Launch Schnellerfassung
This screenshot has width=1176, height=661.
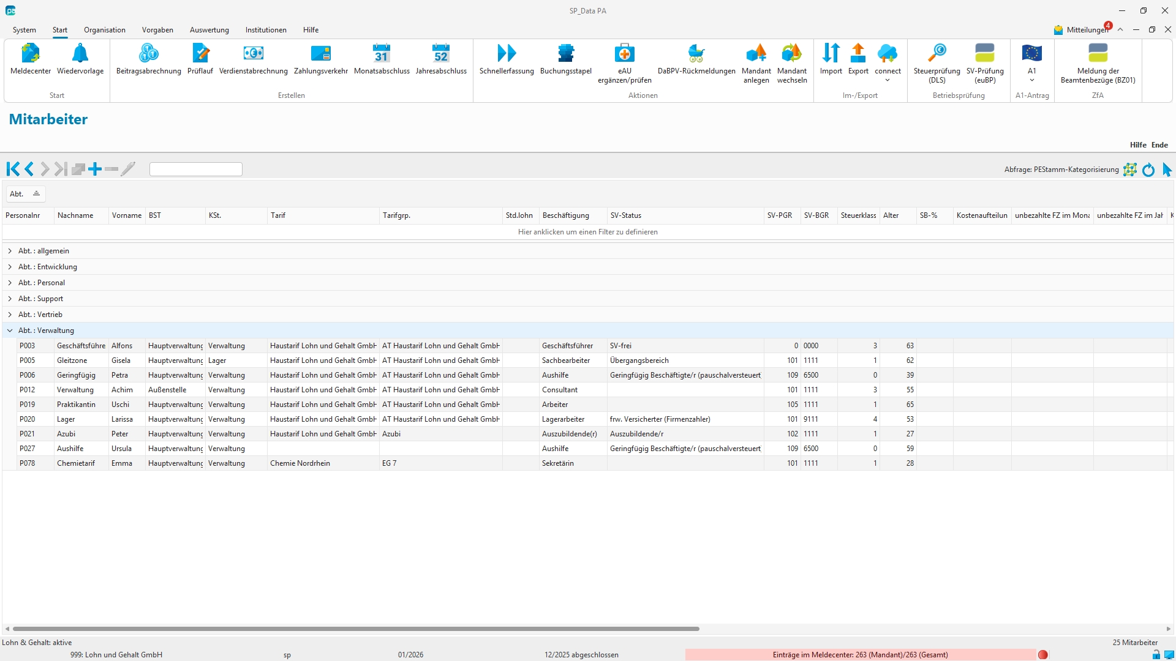506,54
